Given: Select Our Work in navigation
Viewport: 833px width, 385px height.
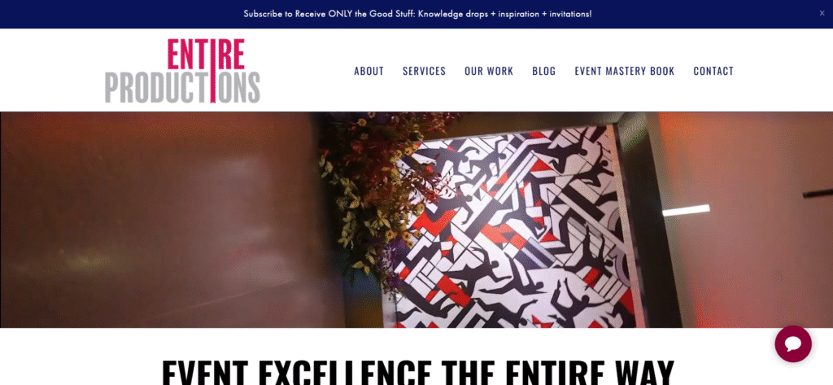Looking at the screenshot, I should click(x=489, y=71).
